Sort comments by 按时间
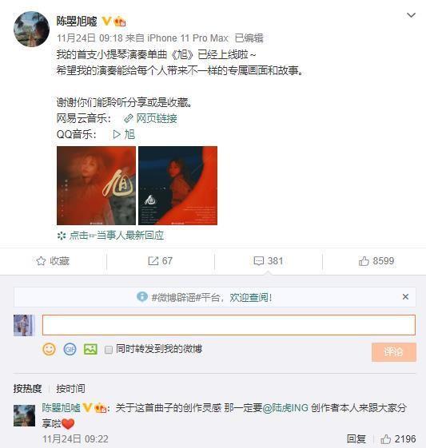 pyautogui.click(x=70, y=389)
